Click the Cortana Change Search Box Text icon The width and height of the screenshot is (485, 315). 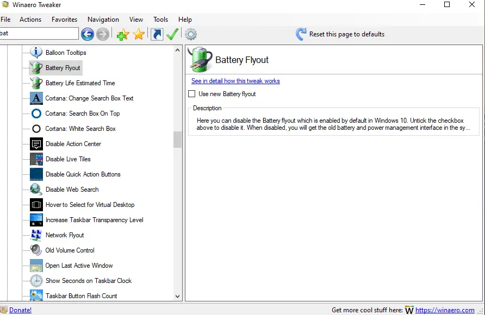click(36, 98)
